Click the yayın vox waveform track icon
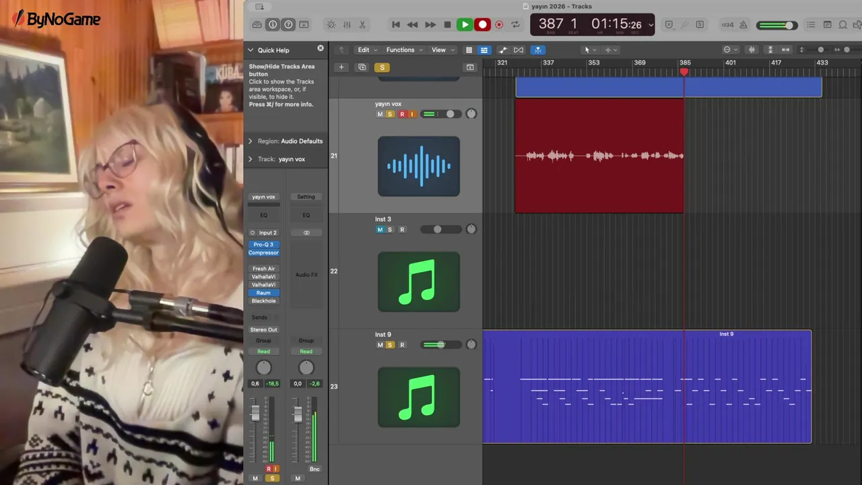 (419, 166)
